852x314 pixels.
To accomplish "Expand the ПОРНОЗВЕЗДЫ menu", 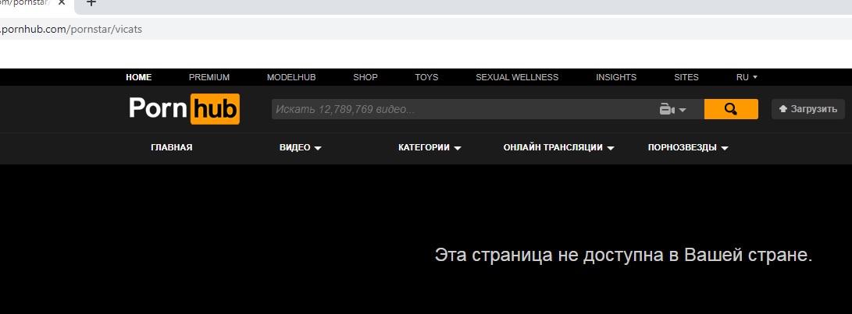I will click(688, 147).
